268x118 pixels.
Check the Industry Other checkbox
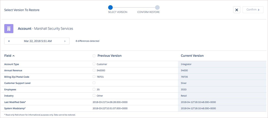(x=94, y=95)
